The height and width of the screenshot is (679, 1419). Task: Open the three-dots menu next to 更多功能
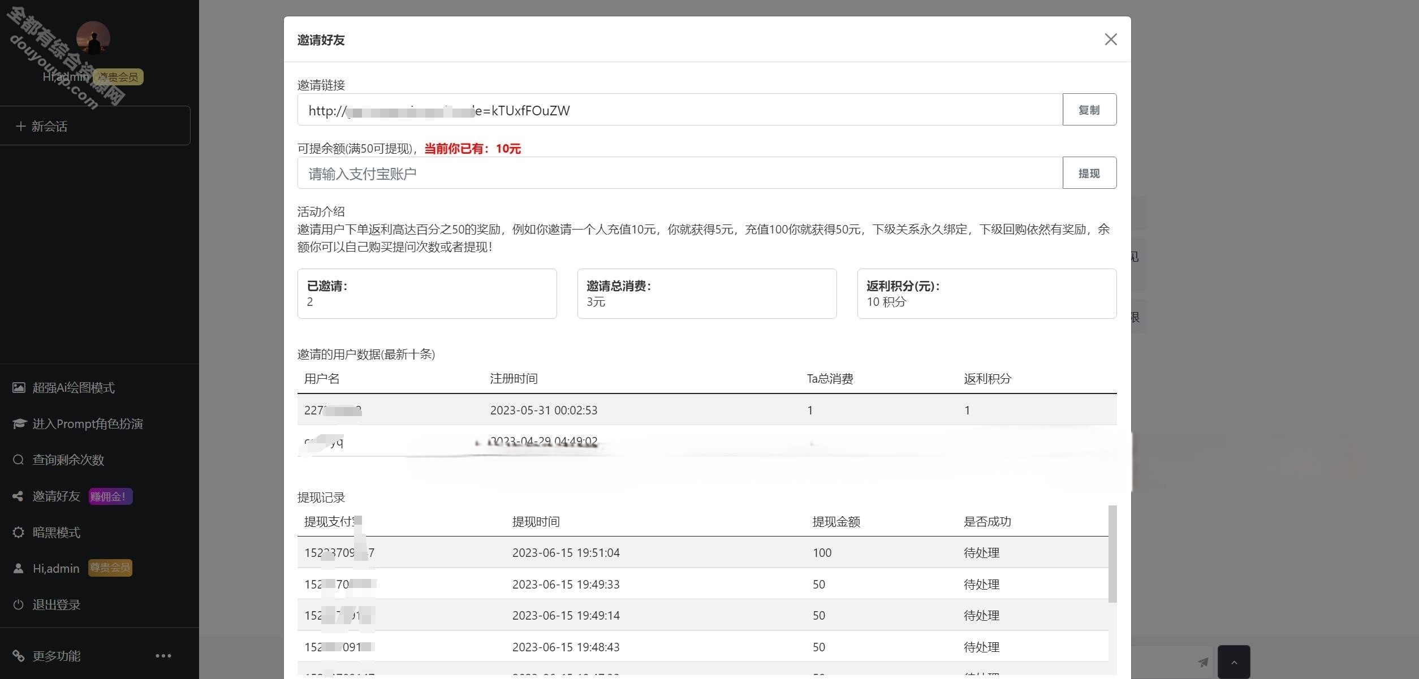pos(163,656)
